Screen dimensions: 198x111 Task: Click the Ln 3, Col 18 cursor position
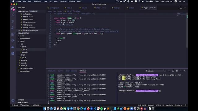point(142,105)
